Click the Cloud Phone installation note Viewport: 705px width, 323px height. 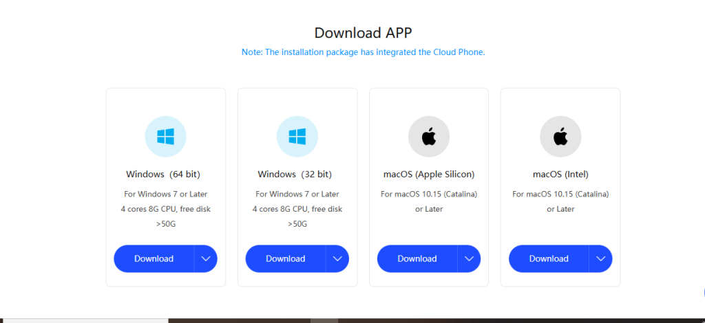363,52
